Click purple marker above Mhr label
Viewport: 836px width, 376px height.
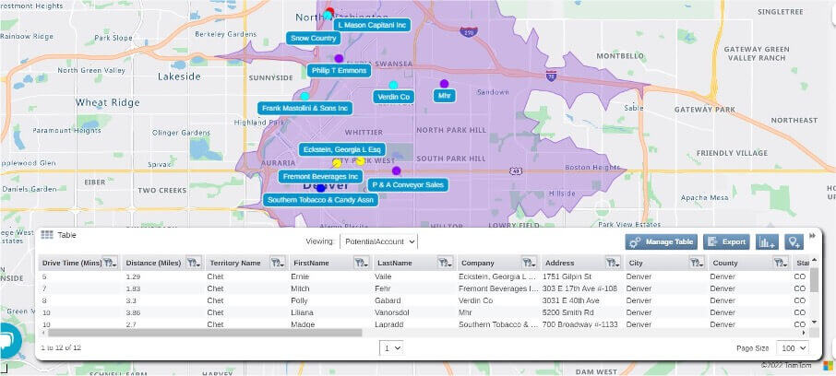point(444,84)
